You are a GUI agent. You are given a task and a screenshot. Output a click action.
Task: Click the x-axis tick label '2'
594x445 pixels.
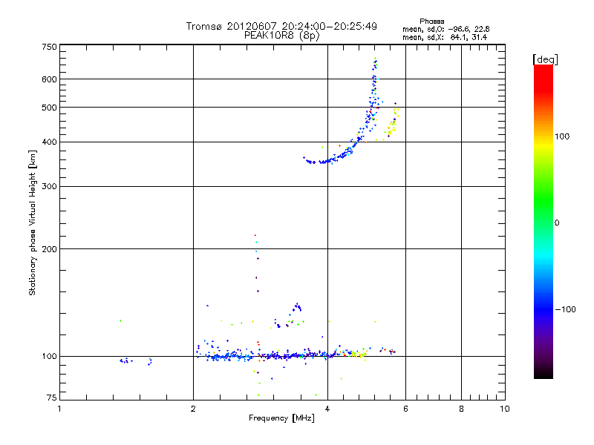(193, 409)
